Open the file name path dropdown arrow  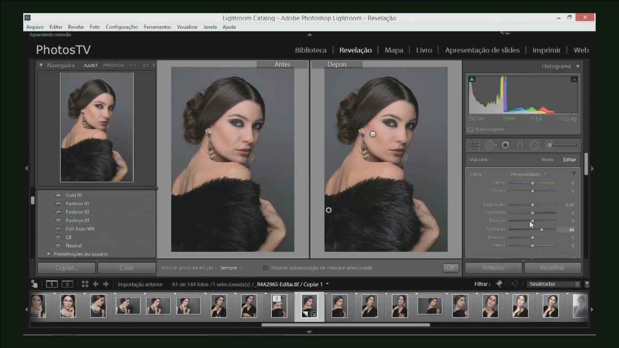tap(327, 284)
